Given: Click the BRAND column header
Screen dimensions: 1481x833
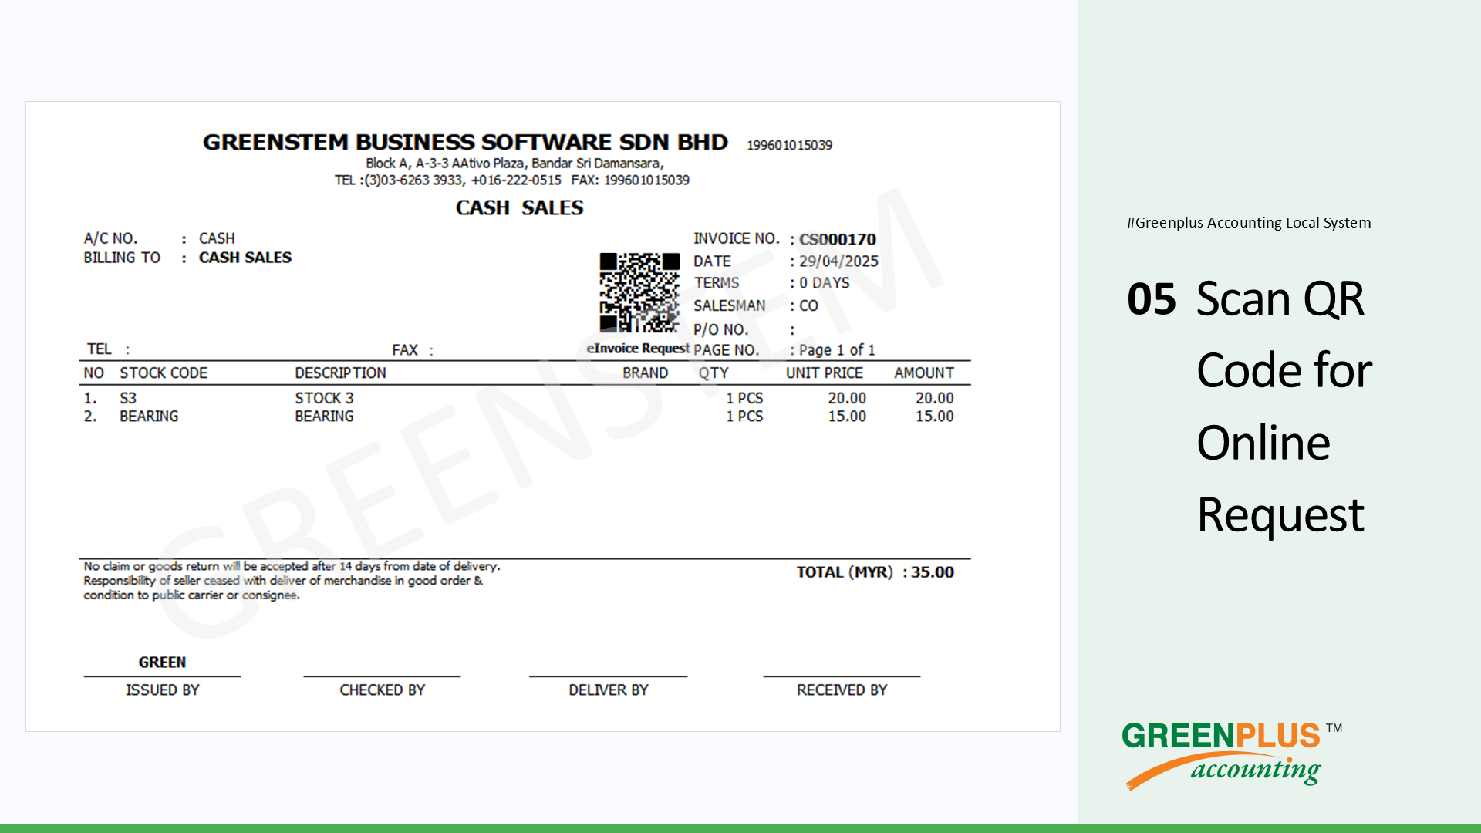Looking at the screenshot, I should [x=645, y=373].
